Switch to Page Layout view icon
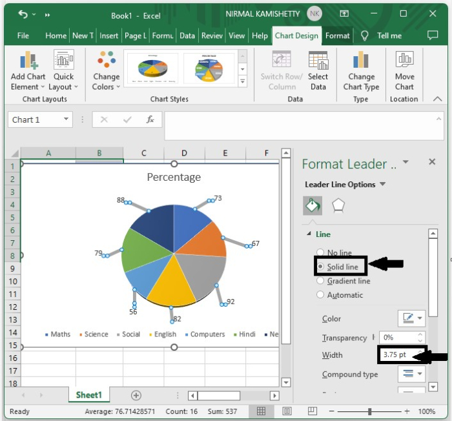Image resolution: width=452 pixels, height=421 pixels. 287,411
